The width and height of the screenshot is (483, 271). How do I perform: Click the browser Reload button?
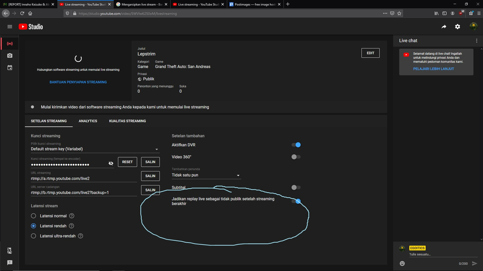pos(22,13)
